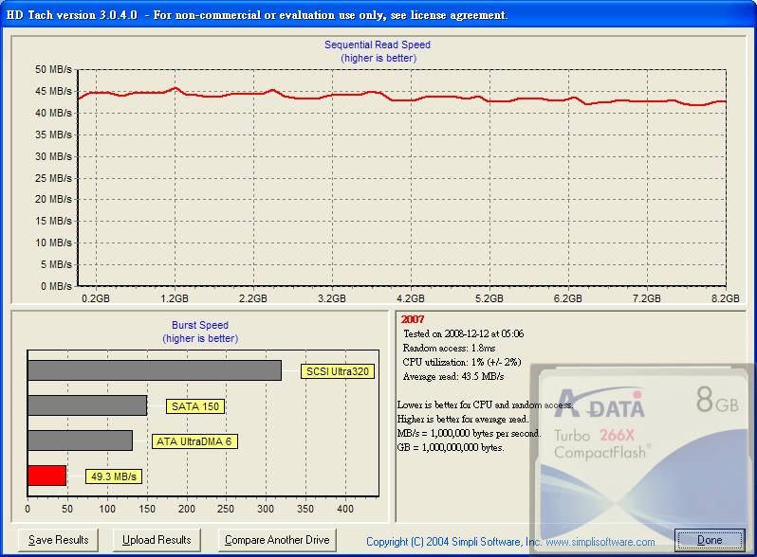757x557 pixels.
Task: Click the 1.2GB axis label
Action: (x=175, y=298)
